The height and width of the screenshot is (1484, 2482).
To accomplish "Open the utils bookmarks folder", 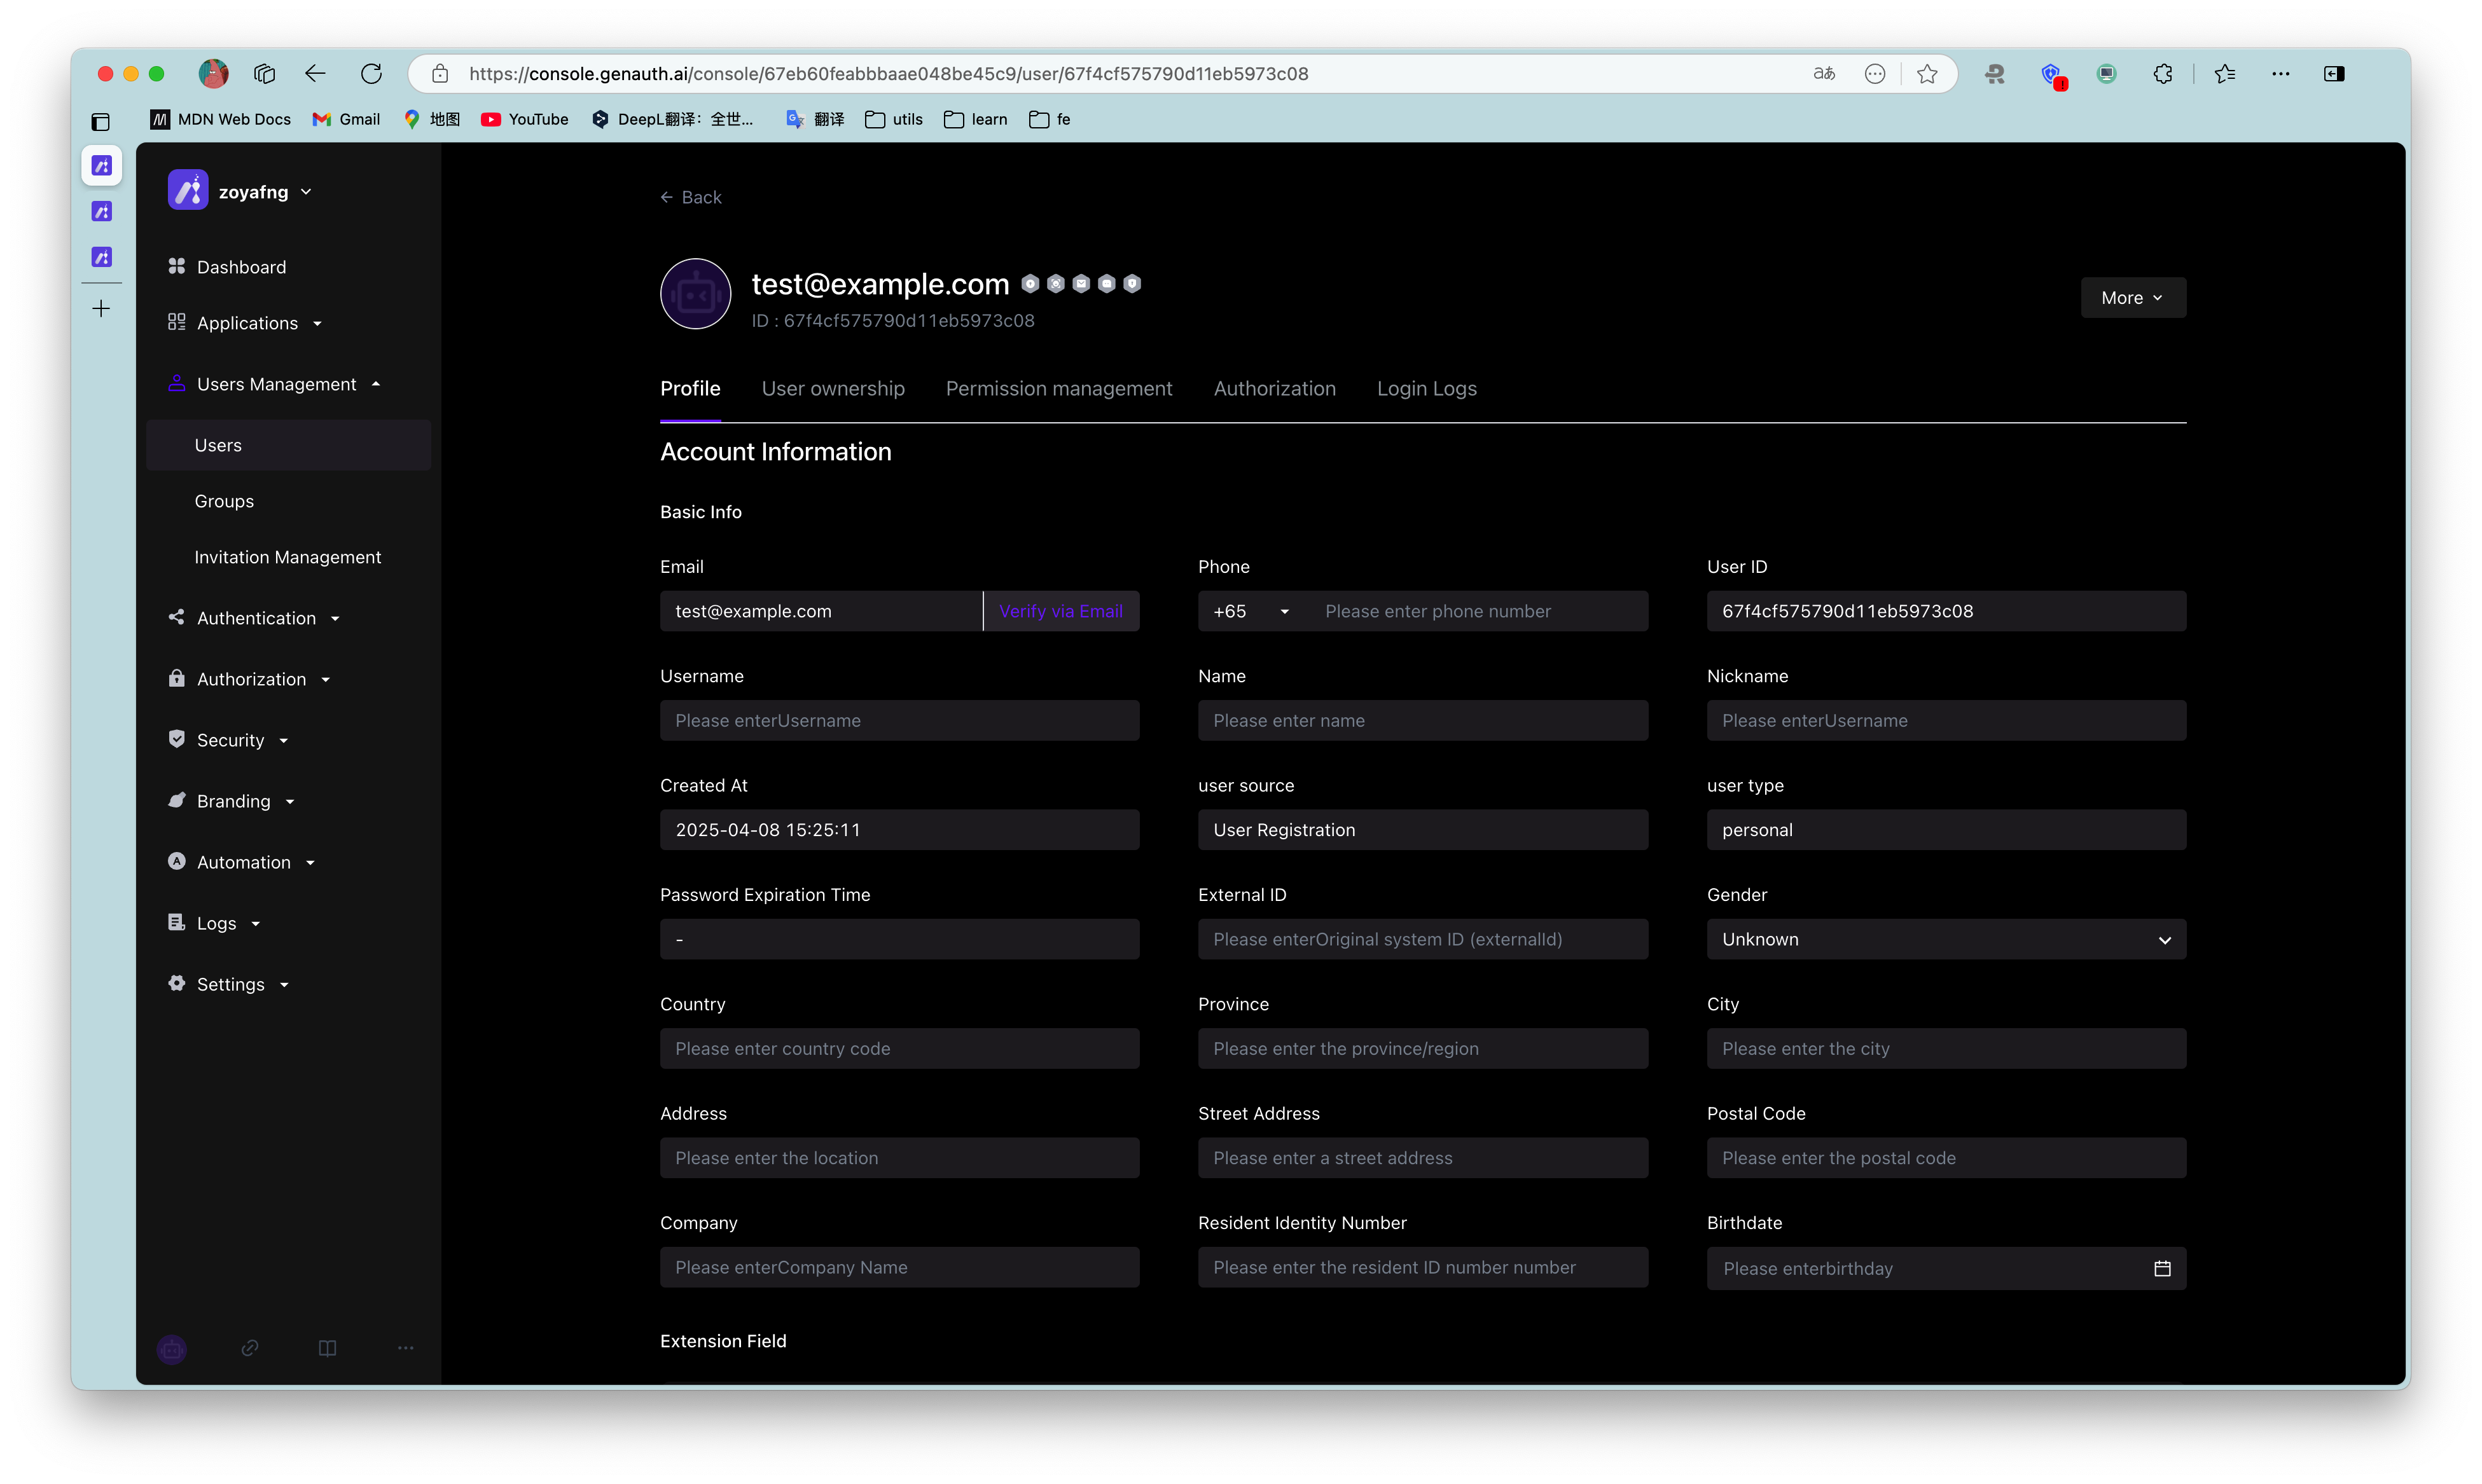I will click(x=894, y=119).
